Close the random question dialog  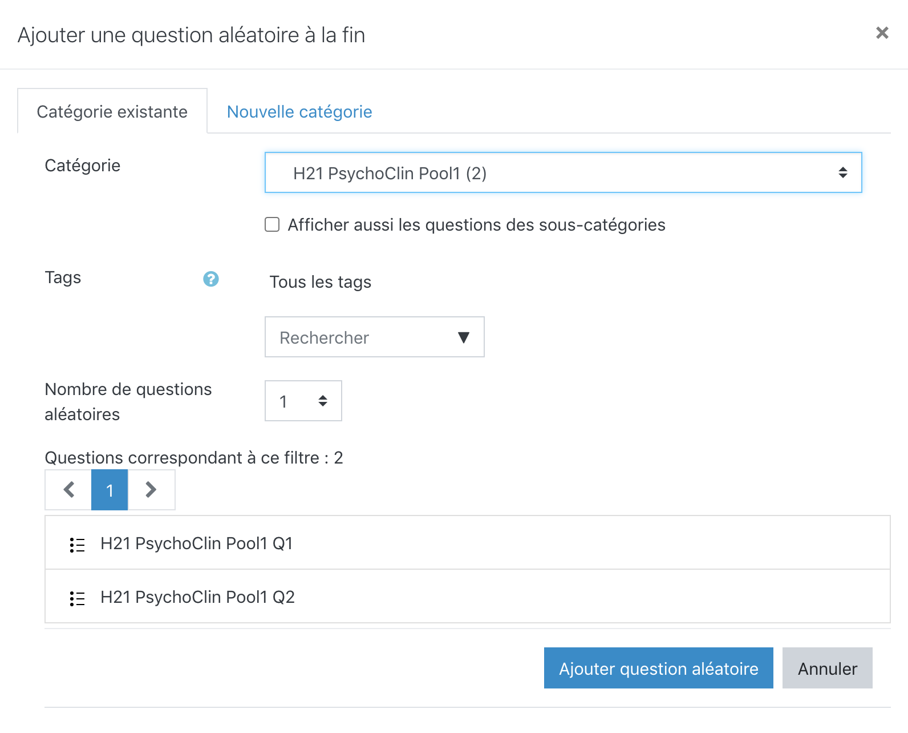click(x=882, y=33)
